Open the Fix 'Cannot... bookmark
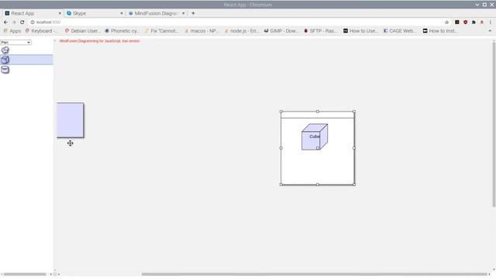Screen dimensions: 496x279 coord(162,31)
